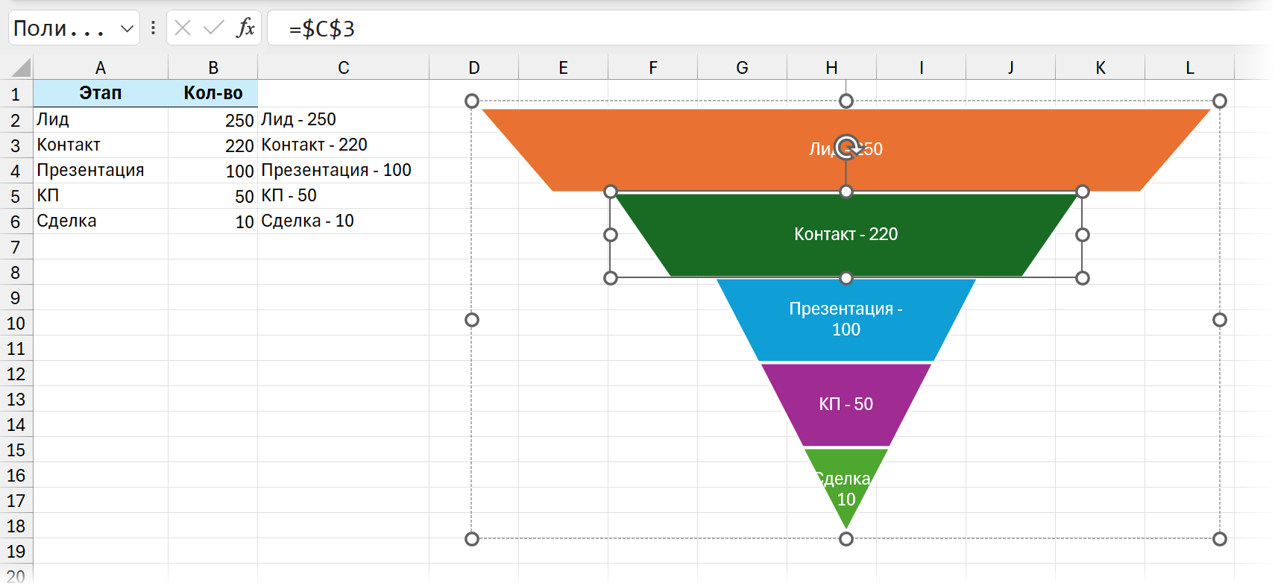
Task: Expand the Name Box dropdown arrow
Action: (127, 28)
